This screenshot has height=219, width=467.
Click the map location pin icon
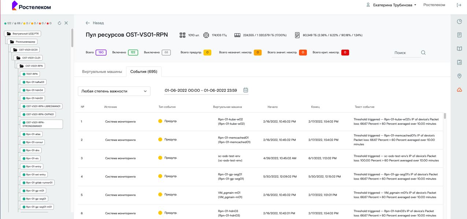pos(459,76)
